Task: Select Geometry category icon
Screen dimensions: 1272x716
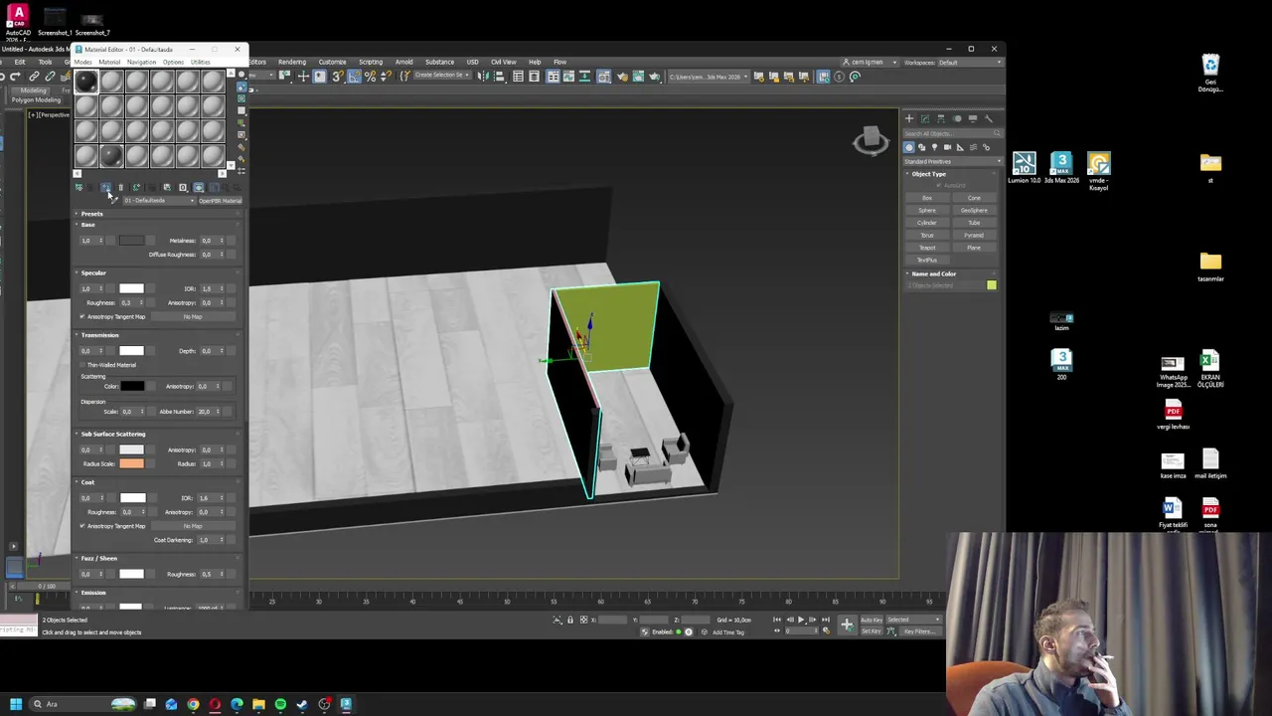Action: click(908, 147)
